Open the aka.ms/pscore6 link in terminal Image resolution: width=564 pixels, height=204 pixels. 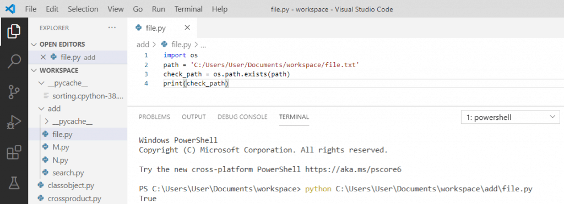(x=353, y=169)
